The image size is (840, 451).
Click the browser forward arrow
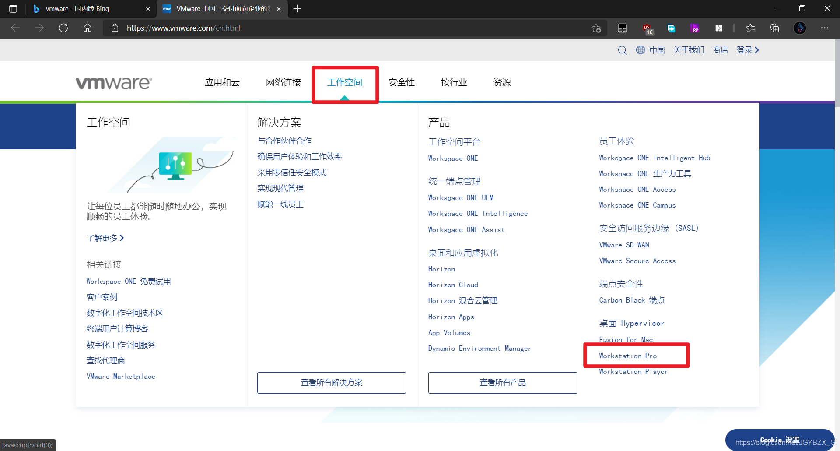tap(39, 28)
